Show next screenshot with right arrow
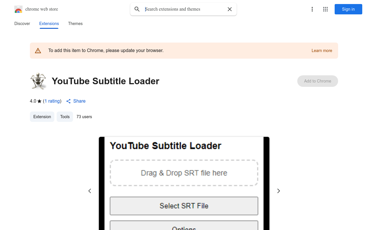 coord(278,191)
